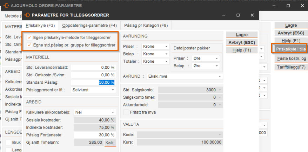308x152 pixels.
Task: Expand Kalkulere akkordarbeid dropdown
Action: (93, 112)
